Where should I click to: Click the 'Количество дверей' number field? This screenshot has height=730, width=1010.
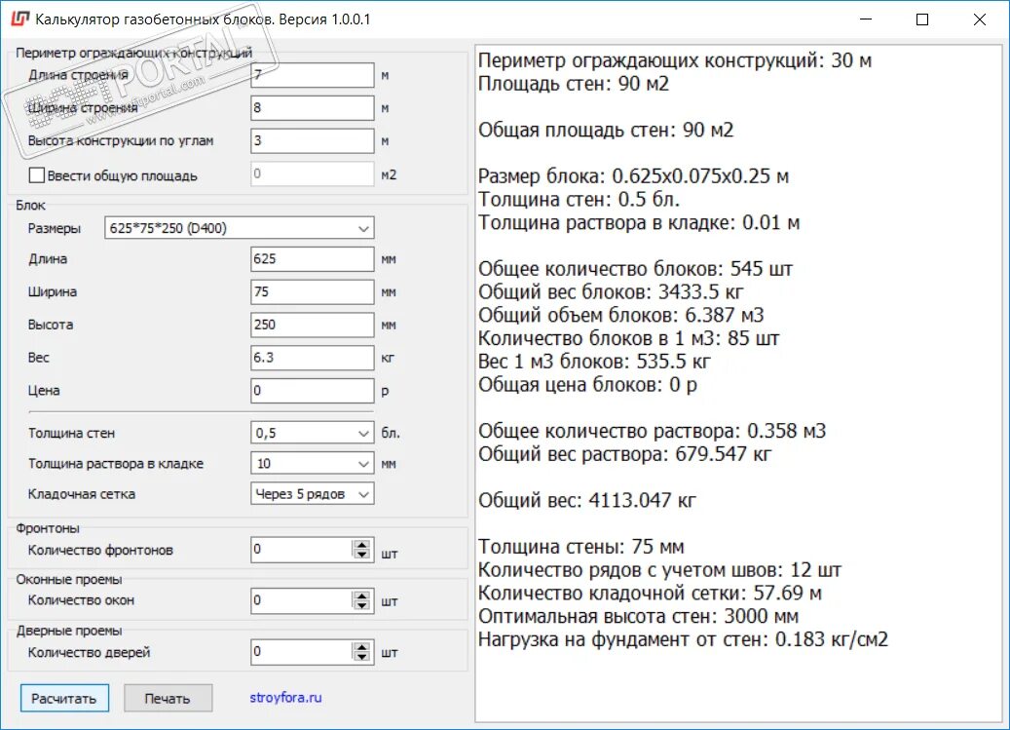tap(302, 651)
